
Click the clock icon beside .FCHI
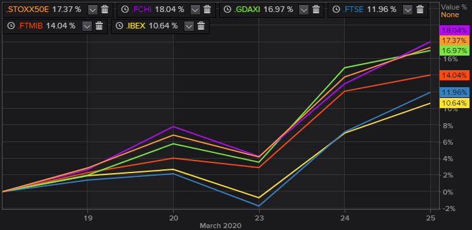(125, 9)
